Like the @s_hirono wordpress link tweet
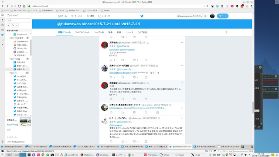279x157 pixels. 146,113
